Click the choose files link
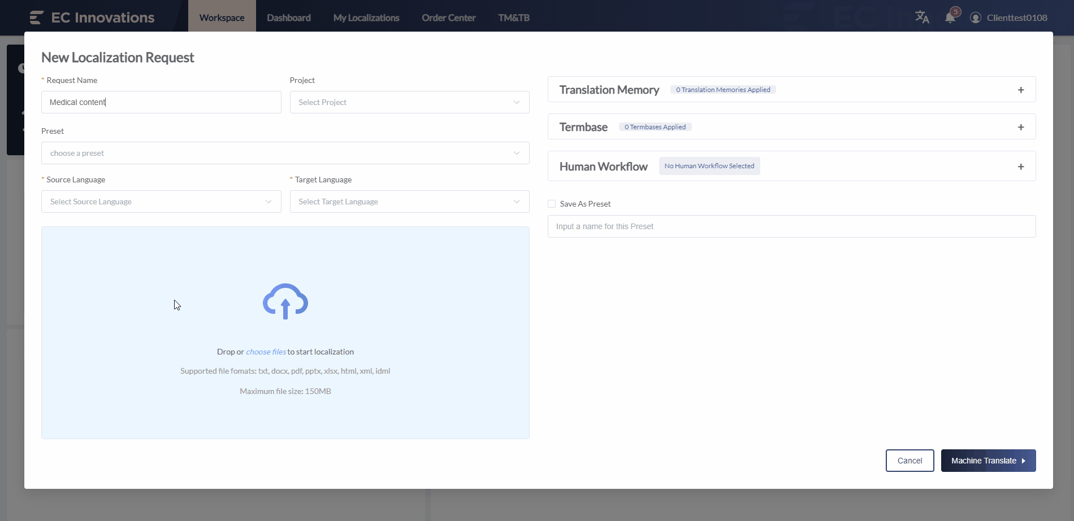The image size is (1074, 521). [x=266, y=352]
